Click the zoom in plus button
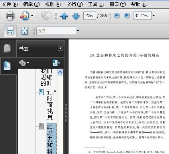Image resolution: width=169 pixels, height=154 pixels. tap(127, 15)
